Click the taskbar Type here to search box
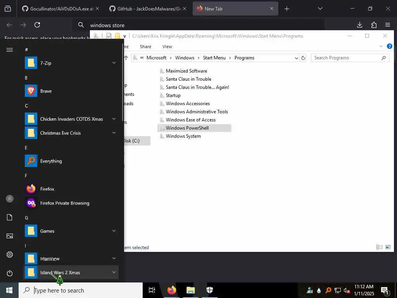The width and height of the screenshot is (397, 298). pyautogui.click(x=81, y=290)
